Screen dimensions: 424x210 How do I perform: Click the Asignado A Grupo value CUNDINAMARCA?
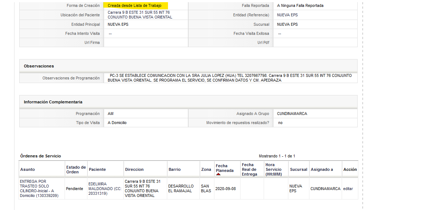click(x=292, y=114)
